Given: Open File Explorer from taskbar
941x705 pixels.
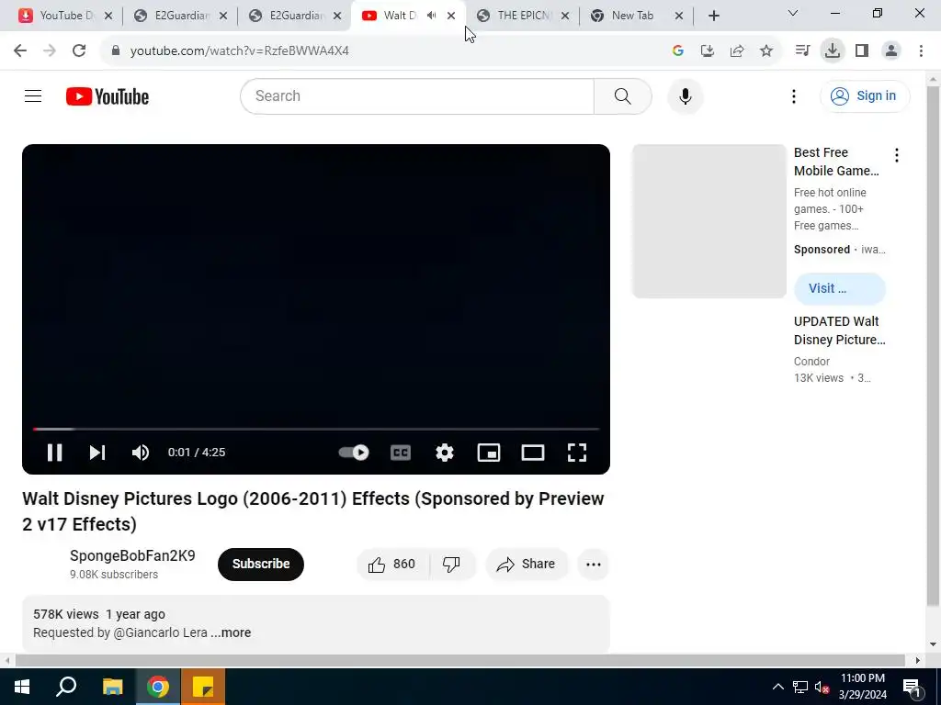Looking at the screenshot, I should (x=112, y=687).
